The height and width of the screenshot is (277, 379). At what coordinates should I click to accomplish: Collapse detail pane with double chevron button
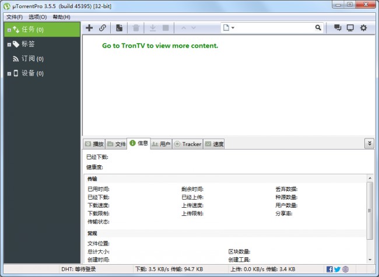[369, 143]
